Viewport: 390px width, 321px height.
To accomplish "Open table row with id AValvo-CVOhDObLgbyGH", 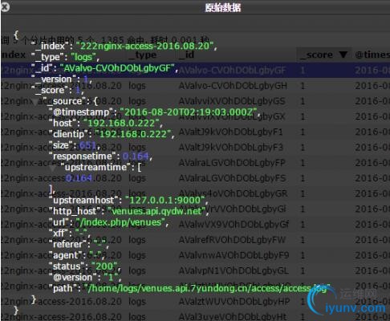I will click(x=195, y=86).
